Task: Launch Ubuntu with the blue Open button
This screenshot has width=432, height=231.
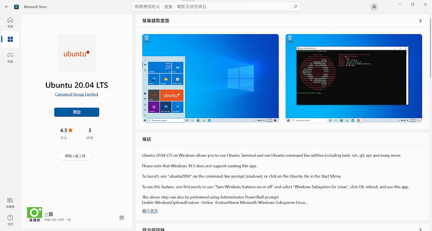Action: click(x=77, y=112)
